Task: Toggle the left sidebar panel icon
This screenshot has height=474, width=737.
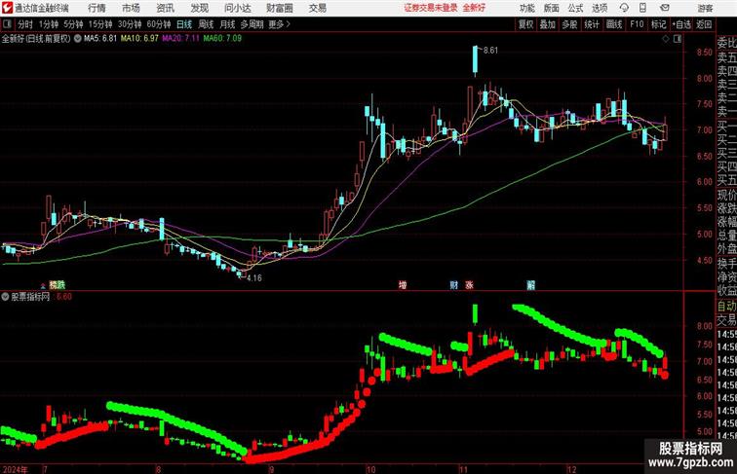Action: (x=7, y=24)
